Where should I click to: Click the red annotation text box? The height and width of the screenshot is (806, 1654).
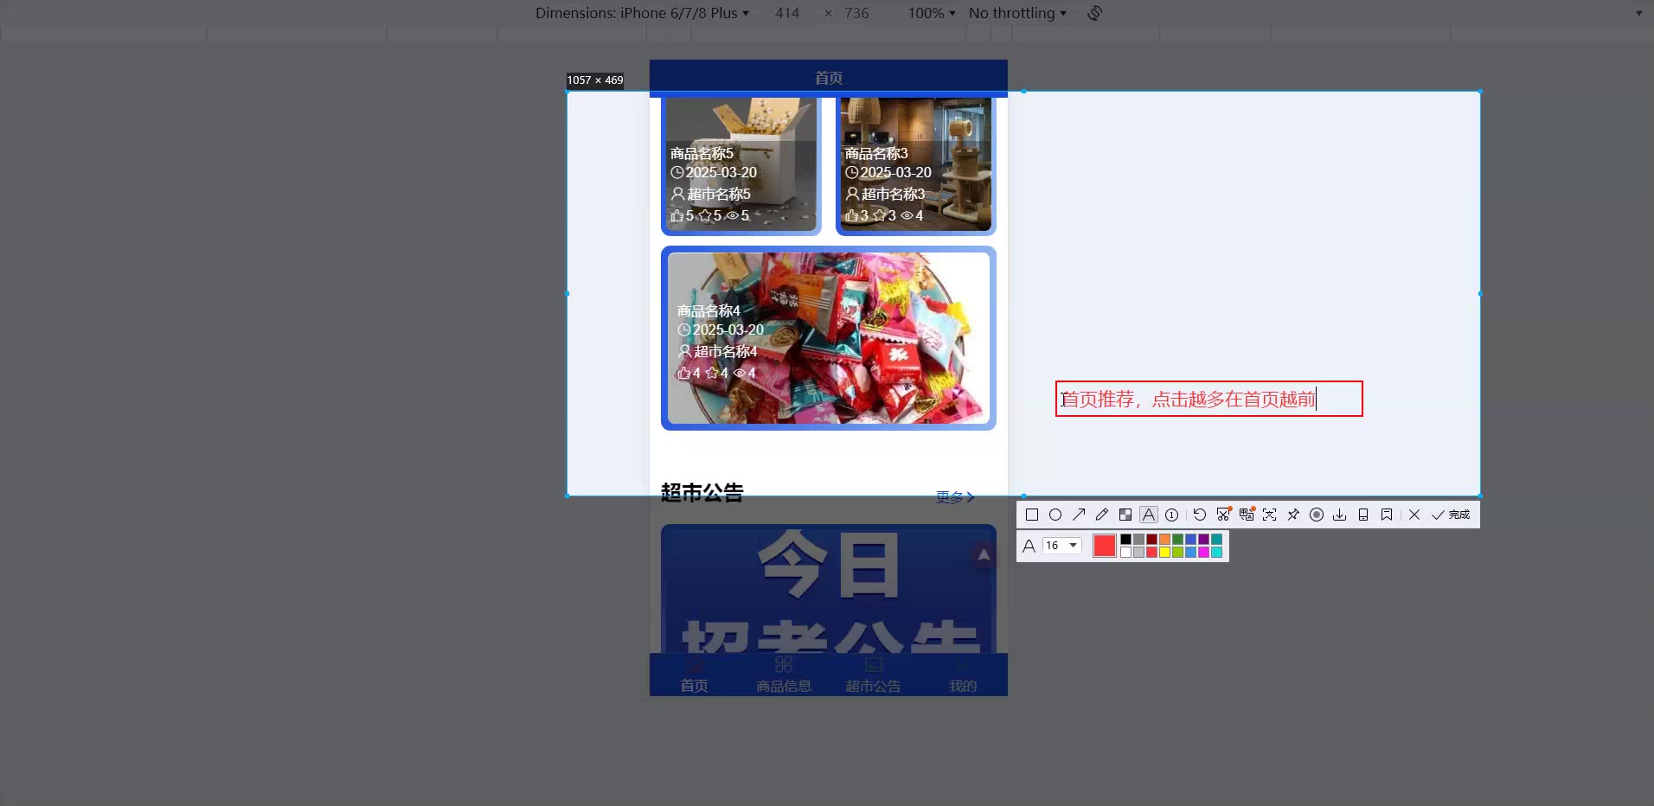pyautogui.click(x=1209, y=399)
